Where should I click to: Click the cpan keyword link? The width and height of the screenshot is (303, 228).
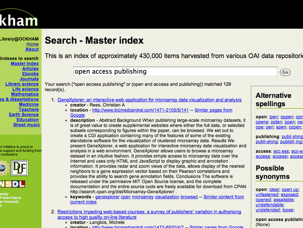pyautogui.click(x=126, y=197)
